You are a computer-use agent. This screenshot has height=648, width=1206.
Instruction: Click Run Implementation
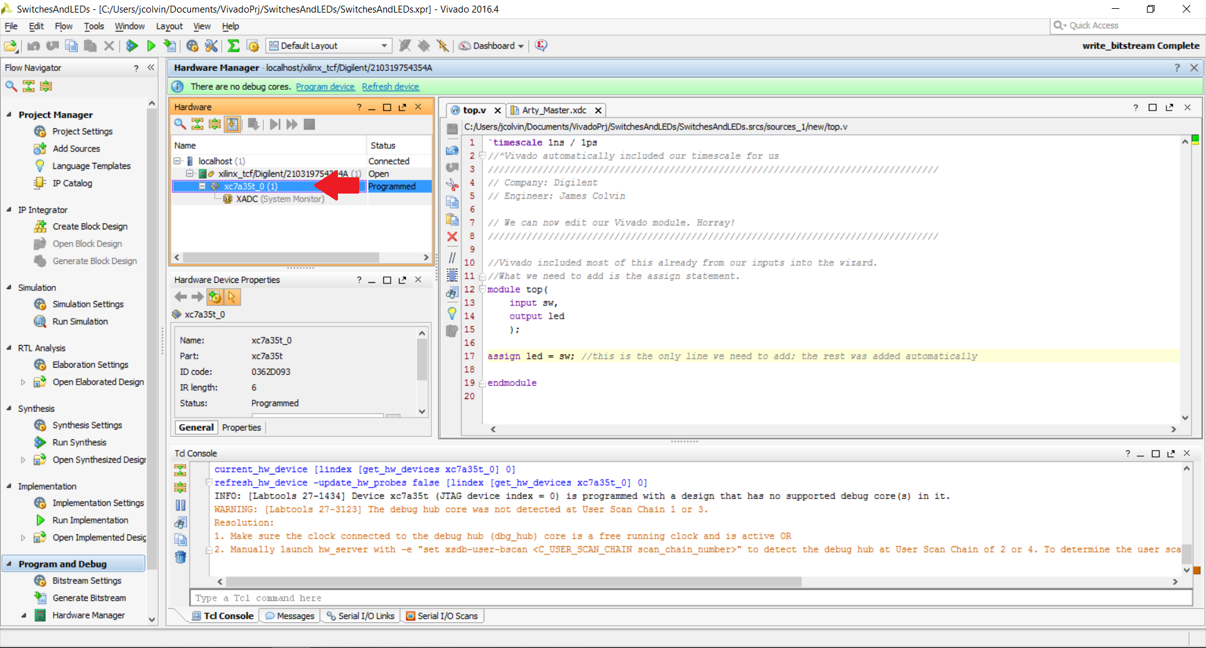[90, 520]
